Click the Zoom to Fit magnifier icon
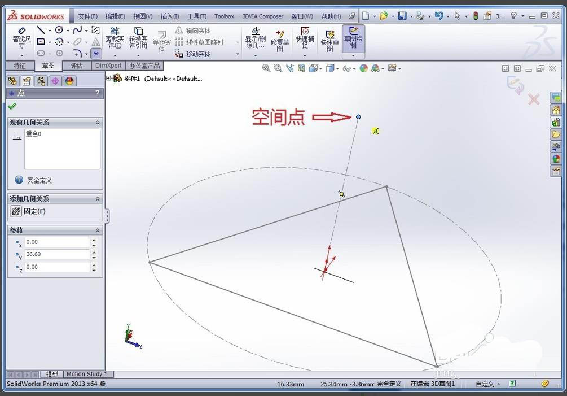The width and height of the screenshot is (567, 396). 266,68
